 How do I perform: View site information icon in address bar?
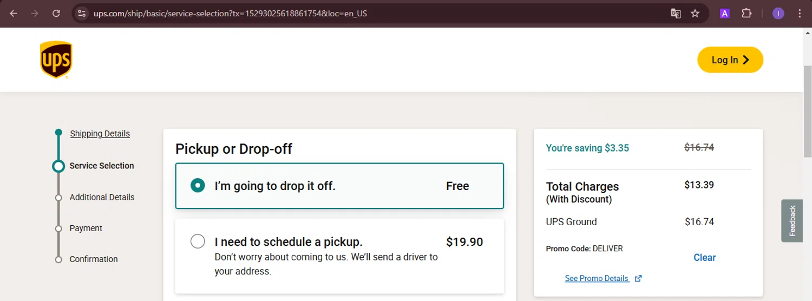pyautogui.click(x=82, y=14)
